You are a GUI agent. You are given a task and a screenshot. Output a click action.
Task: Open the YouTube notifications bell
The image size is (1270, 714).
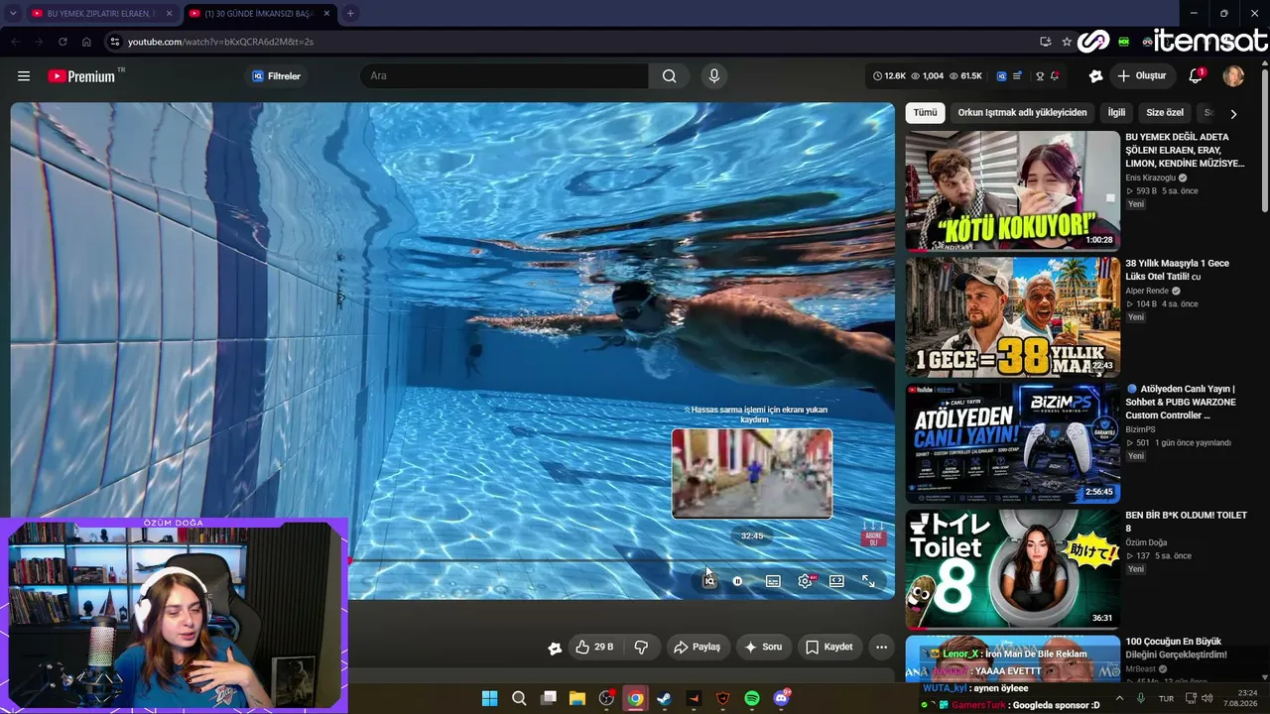coord(1196,76)
